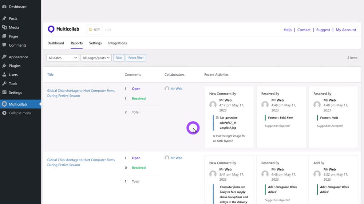Image resolution: width=364 pixels, height=204 pixels.
Task: Click the Settings icon in the sidebar
Action: 4,92
